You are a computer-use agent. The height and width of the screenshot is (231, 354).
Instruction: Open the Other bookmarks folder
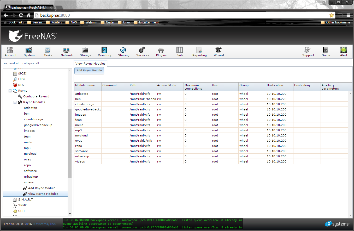click(x=336, y=22)
